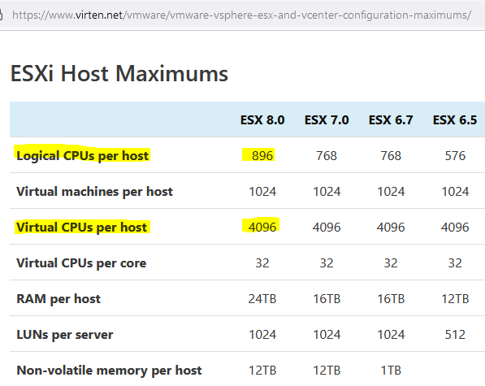Select the ESX 8.0 column header
The height and width of the screenshot is (386, 485).
point(262,120)
